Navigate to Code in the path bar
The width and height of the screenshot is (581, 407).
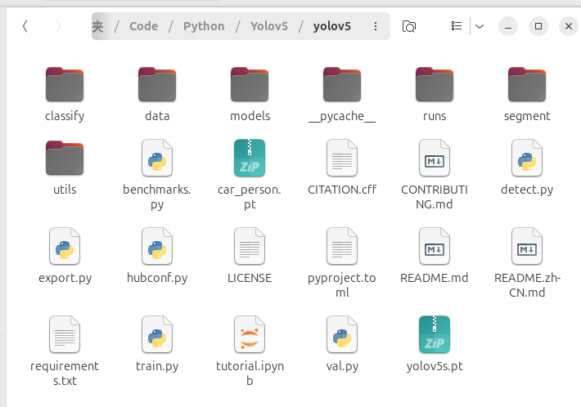click(x=144, y=26)
